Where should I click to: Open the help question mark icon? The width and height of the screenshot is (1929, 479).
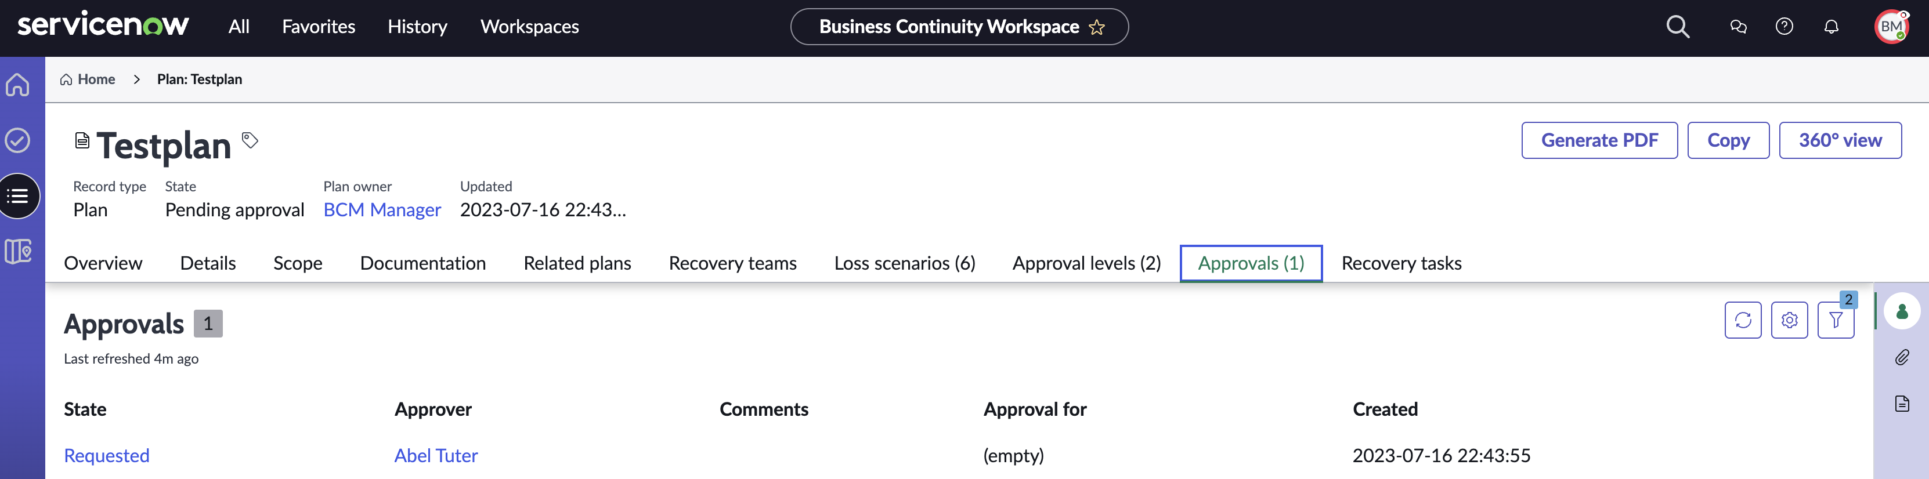tap(1784, 27)
